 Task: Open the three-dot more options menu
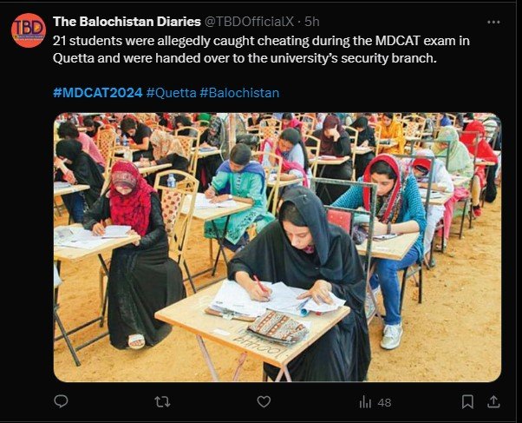point(493,22)
